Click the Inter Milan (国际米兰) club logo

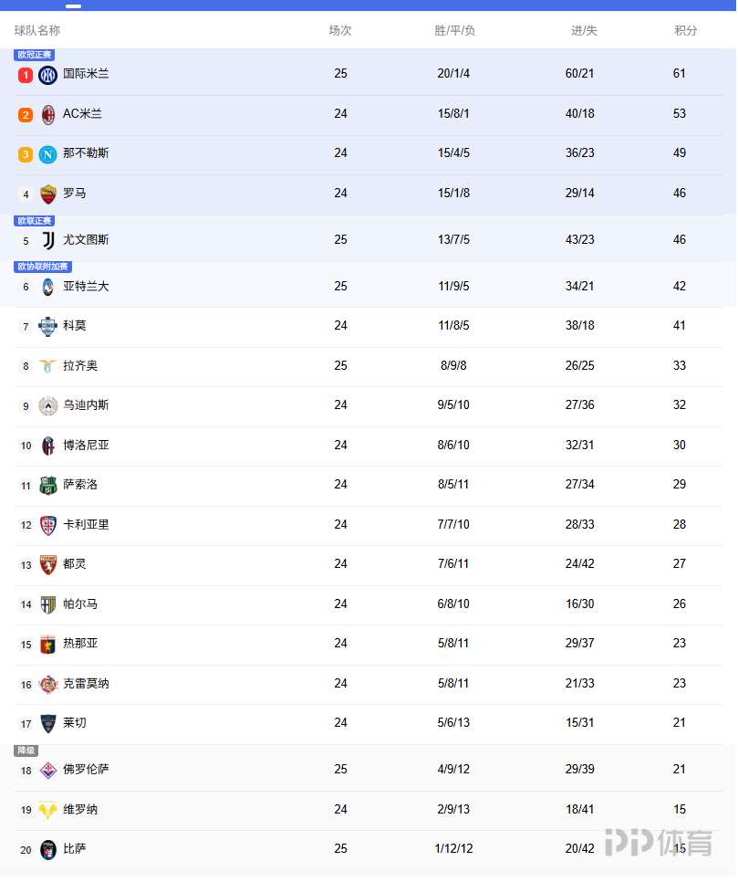coord(48,75)
